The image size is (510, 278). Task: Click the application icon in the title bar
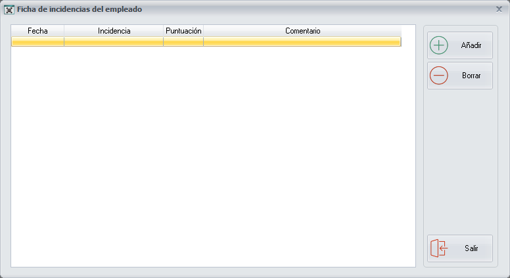(9, 10)
